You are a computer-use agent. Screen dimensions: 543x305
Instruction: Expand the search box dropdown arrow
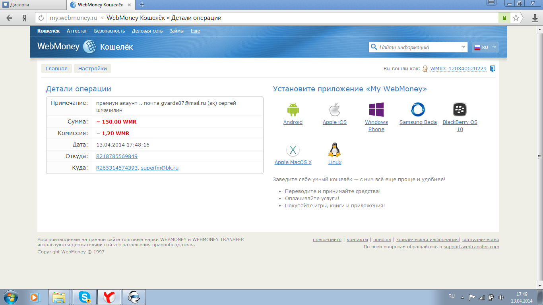[x=463, y=47]
